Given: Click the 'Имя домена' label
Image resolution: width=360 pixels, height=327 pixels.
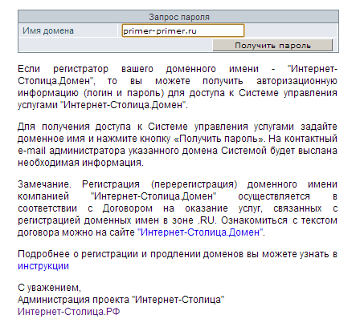Looking at the screenshot, I should (48, 30).
